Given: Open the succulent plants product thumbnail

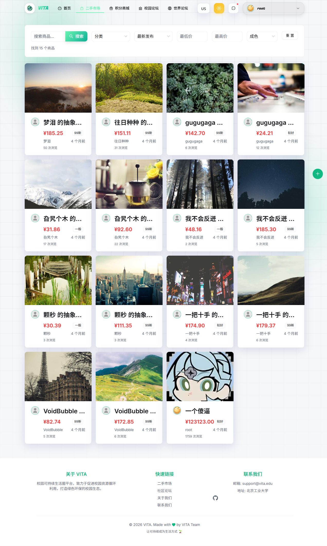Looking at the screenshot, I should click(x=200, y=88).
